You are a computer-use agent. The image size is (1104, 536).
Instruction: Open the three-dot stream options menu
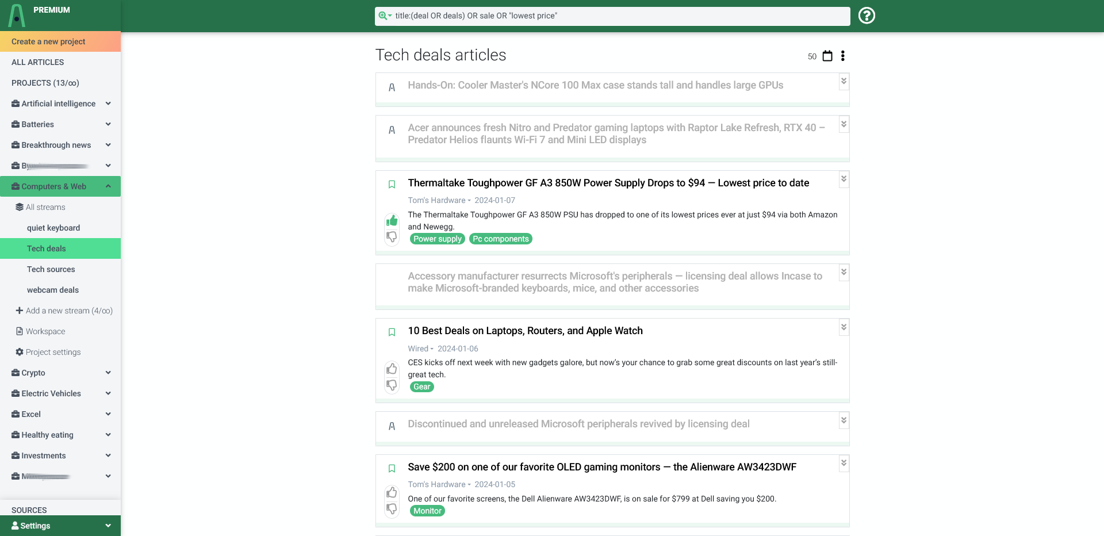point(843,56)
